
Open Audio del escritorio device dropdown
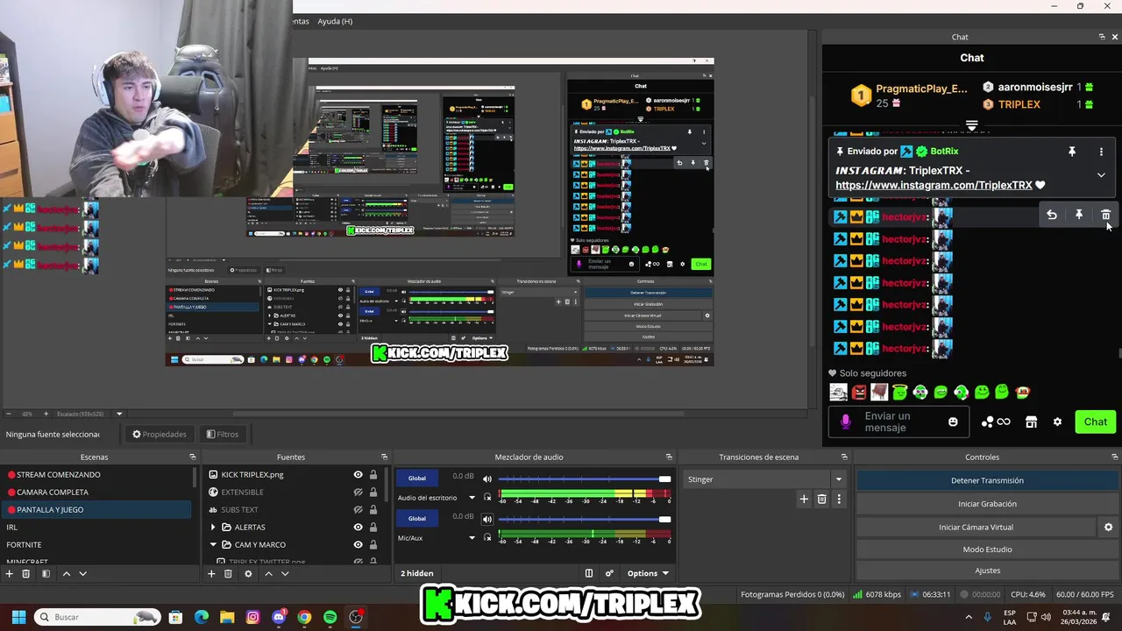(x=472, y=497)
